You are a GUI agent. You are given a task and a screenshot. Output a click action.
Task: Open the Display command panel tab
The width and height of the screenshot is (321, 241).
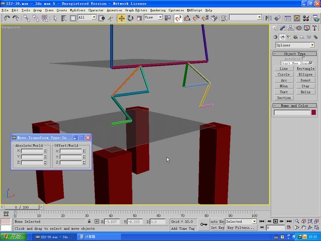tap(307, 28)
